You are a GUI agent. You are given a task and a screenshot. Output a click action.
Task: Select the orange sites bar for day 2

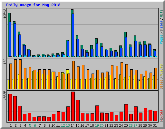click(x=15, y=74)
